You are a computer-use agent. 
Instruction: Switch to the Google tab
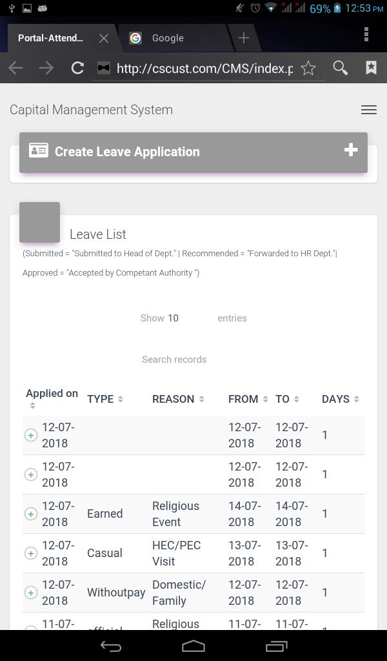point(168,38)
